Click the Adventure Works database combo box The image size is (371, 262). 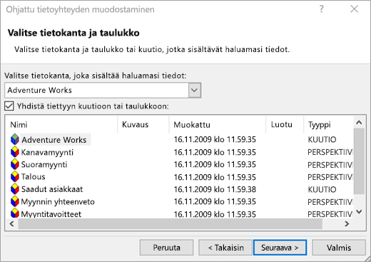point(103,90)
